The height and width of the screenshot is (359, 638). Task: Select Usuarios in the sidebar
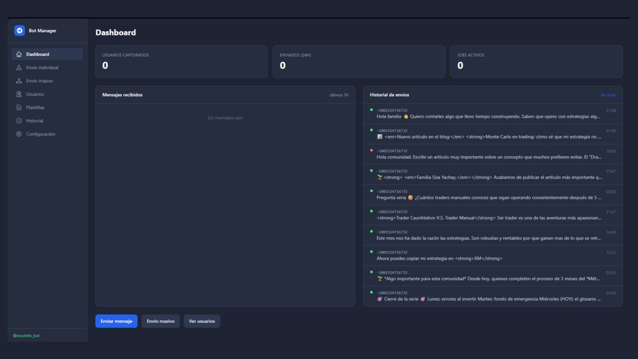coord(47,94)
